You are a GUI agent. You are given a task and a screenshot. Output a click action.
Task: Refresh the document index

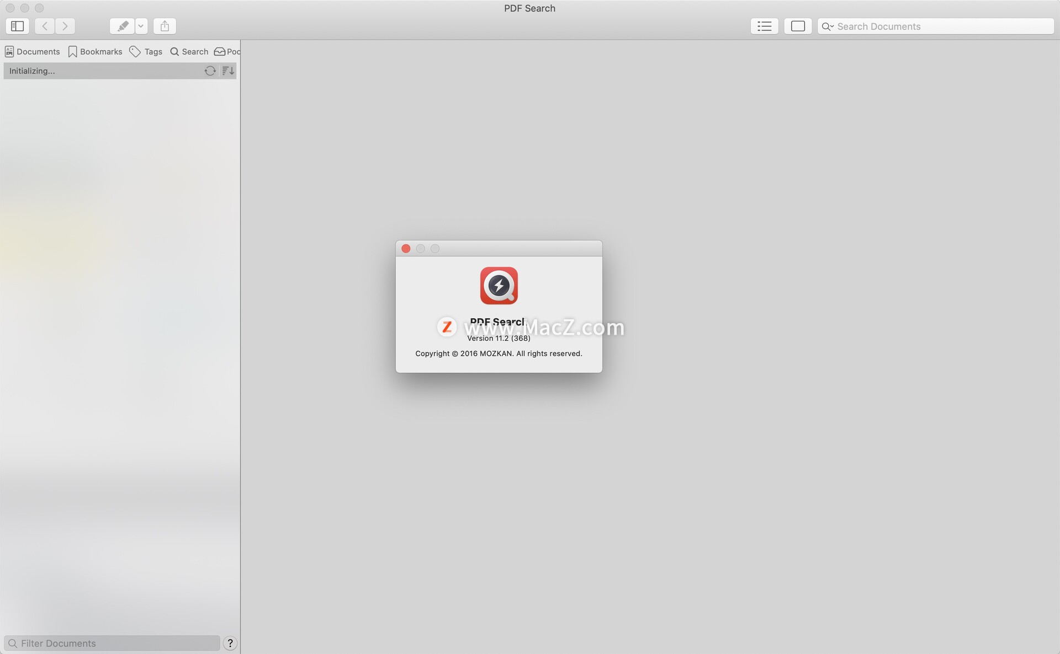210,71
